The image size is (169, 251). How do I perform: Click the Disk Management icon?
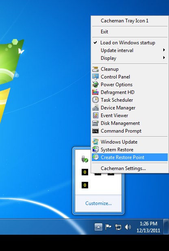pos(95,123)
